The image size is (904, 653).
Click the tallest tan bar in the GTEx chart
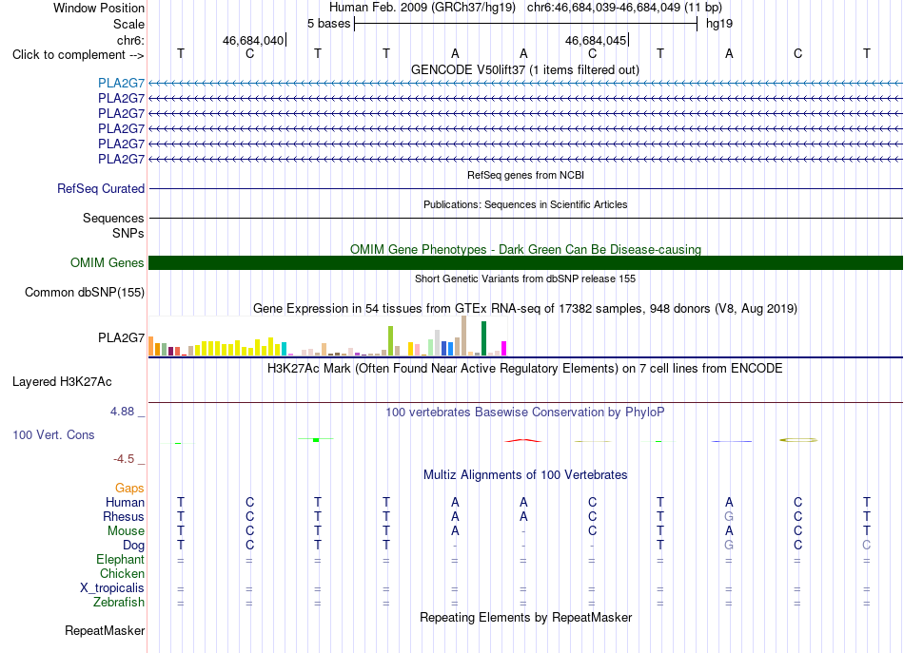click(x=463, y=336)
